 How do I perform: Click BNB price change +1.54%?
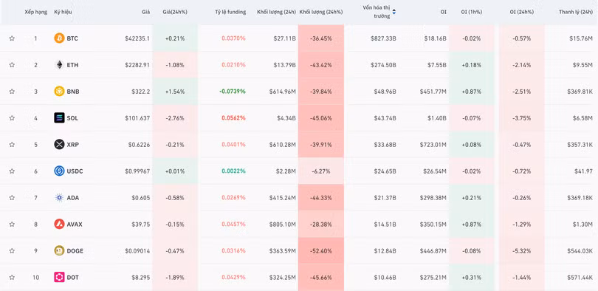(x=175, y=92)
